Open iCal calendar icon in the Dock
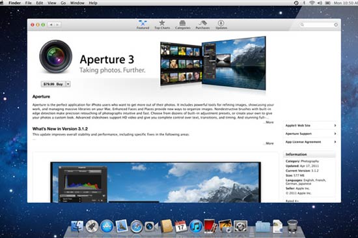This screenshot has height=238, width=358. (x=181, y=226)
